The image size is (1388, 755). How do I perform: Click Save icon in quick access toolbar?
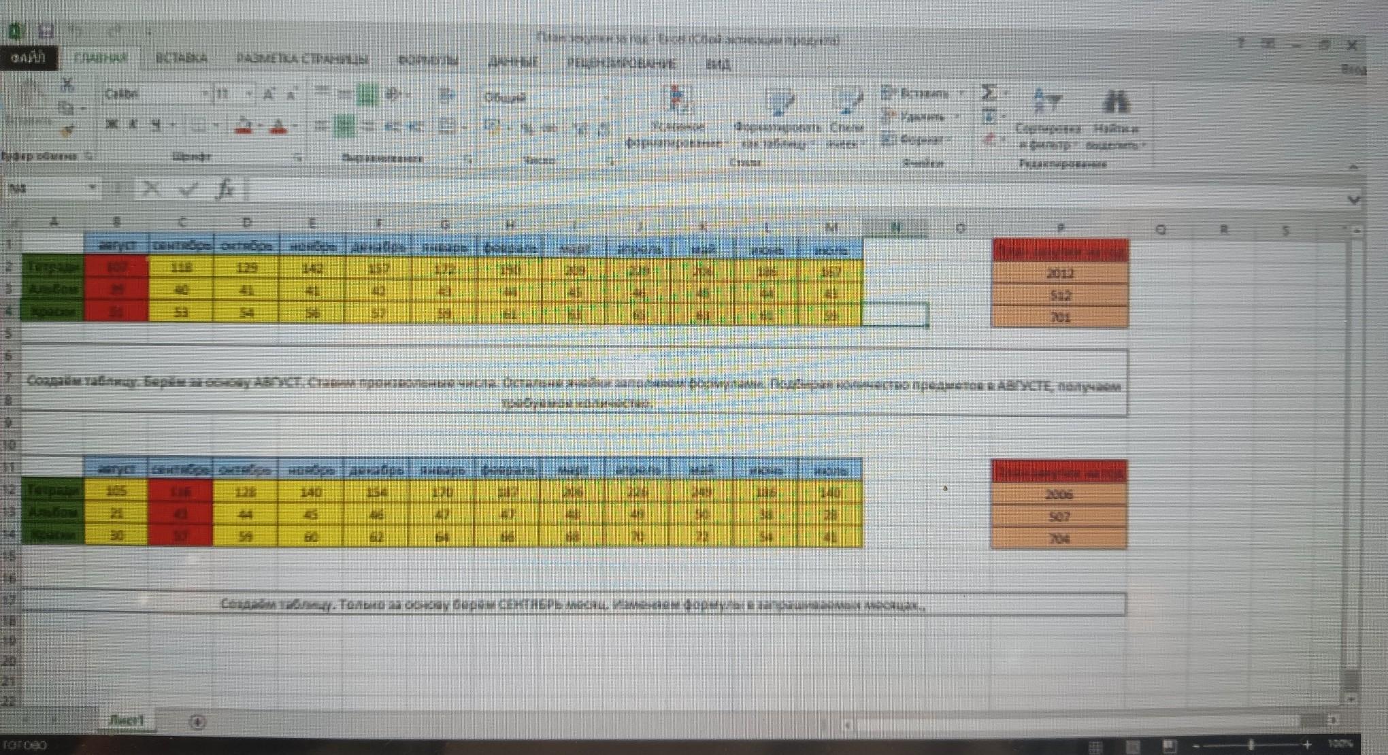(x=46, y=31)
